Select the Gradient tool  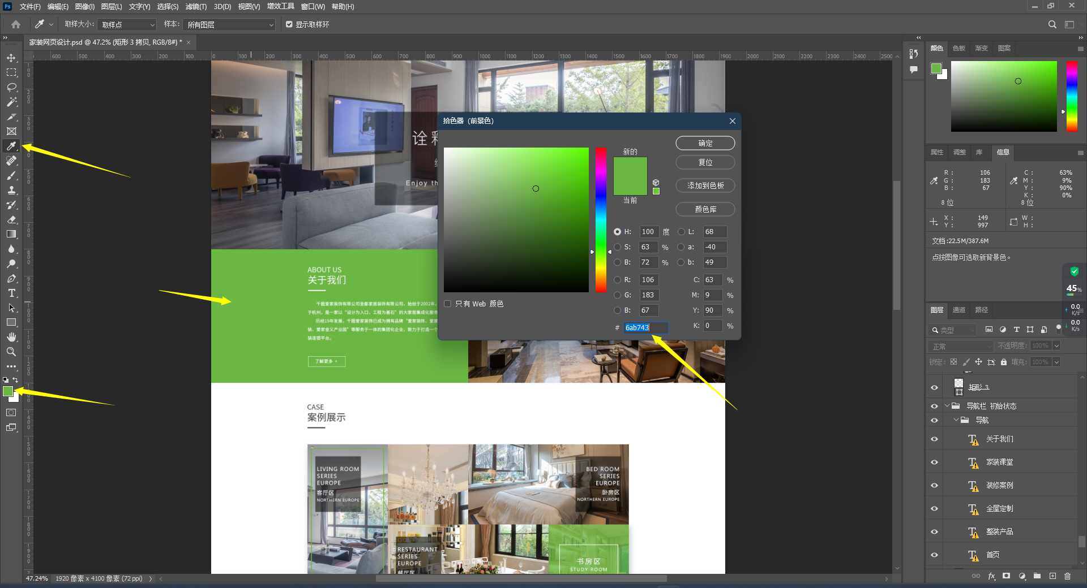11,234
